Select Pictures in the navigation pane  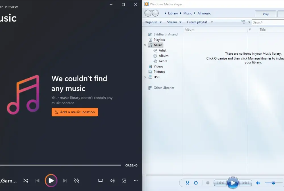click(157, 72)
